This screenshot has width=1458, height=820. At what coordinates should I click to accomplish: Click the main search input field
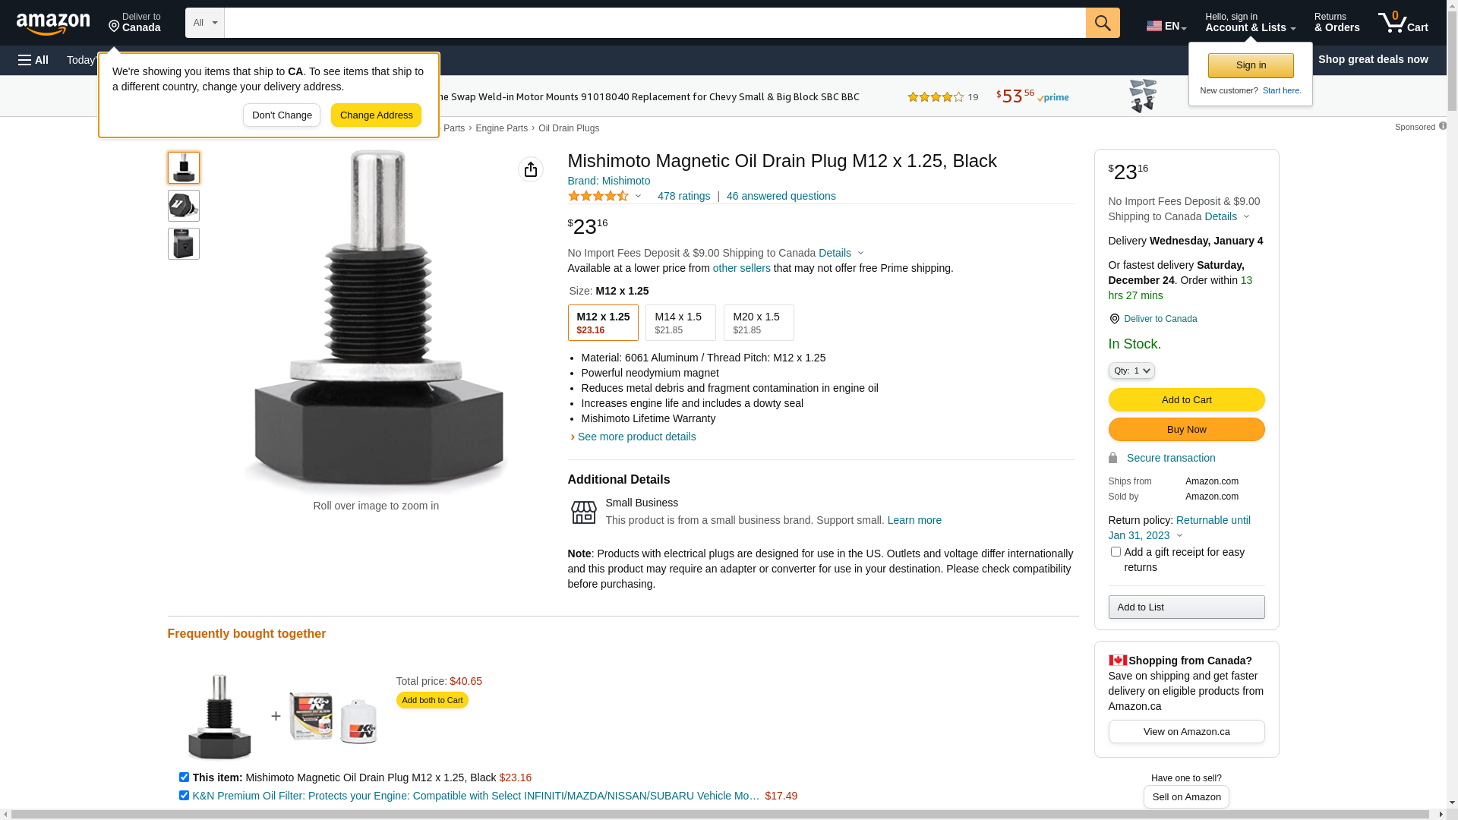[655, 23]
